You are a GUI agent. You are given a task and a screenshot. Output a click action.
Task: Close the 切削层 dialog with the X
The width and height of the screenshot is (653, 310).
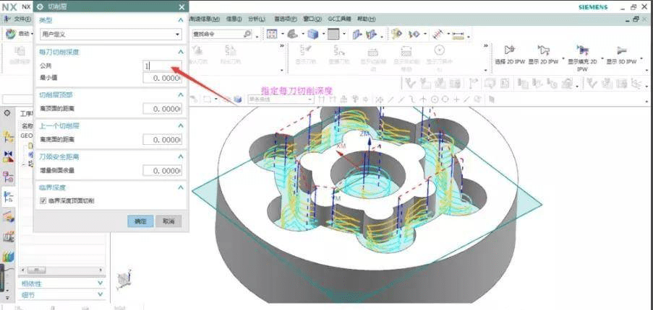point(182,6)
